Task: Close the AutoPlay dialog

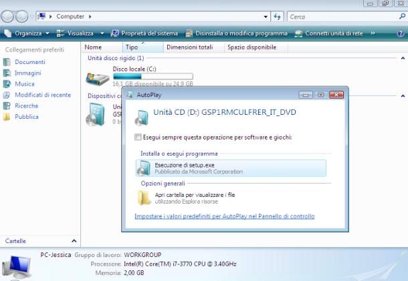Action: 336,95
